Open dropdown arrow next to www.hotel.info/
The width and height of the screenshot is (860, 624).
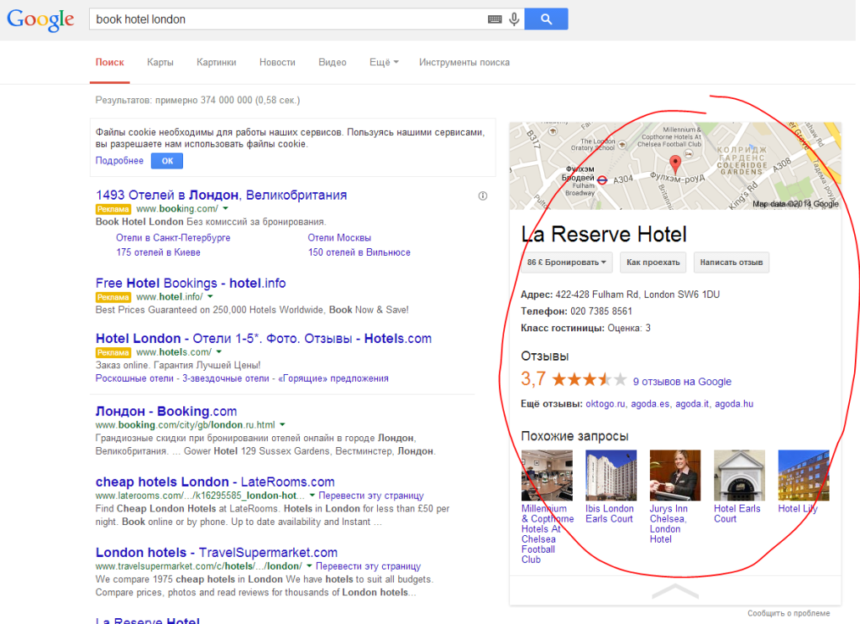(x=210, y=296)
